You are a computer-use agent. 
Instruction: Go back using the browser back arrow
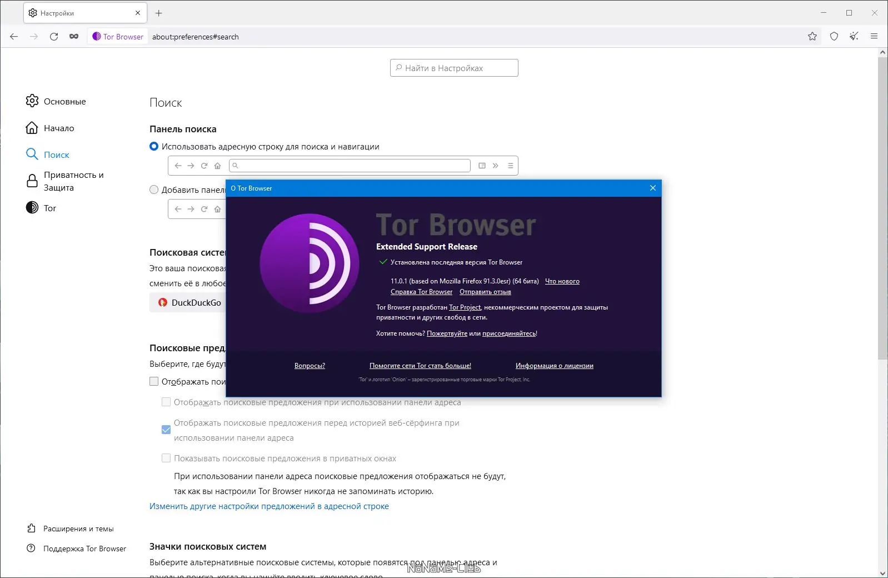coord(14,37)
